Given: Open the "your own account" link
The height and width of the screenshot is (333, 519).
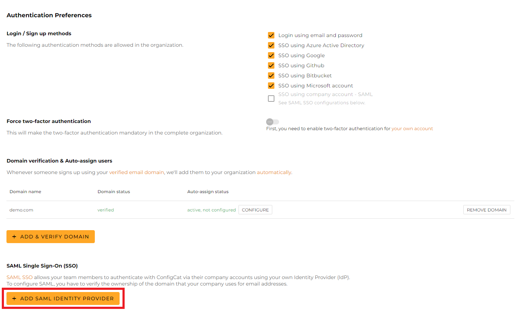Looking at the screenshot, I should [x=412, y=128].
